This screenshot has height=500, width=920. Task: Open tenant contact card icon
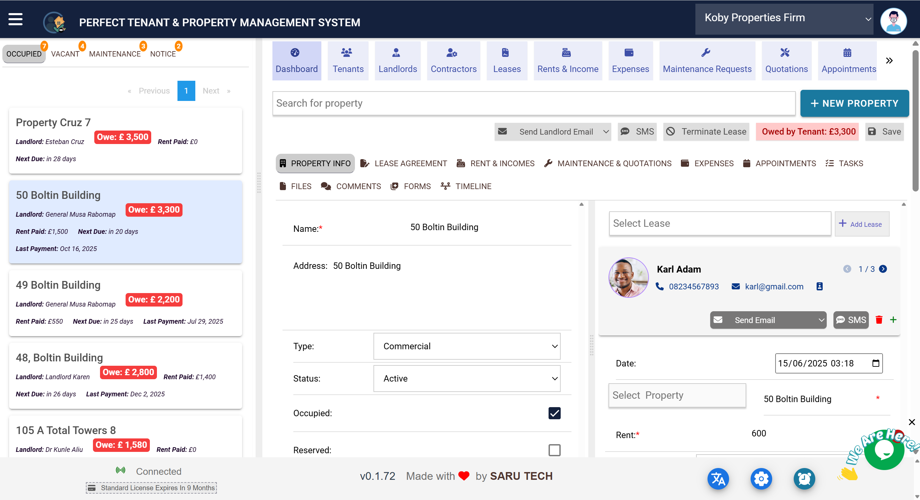820,286
